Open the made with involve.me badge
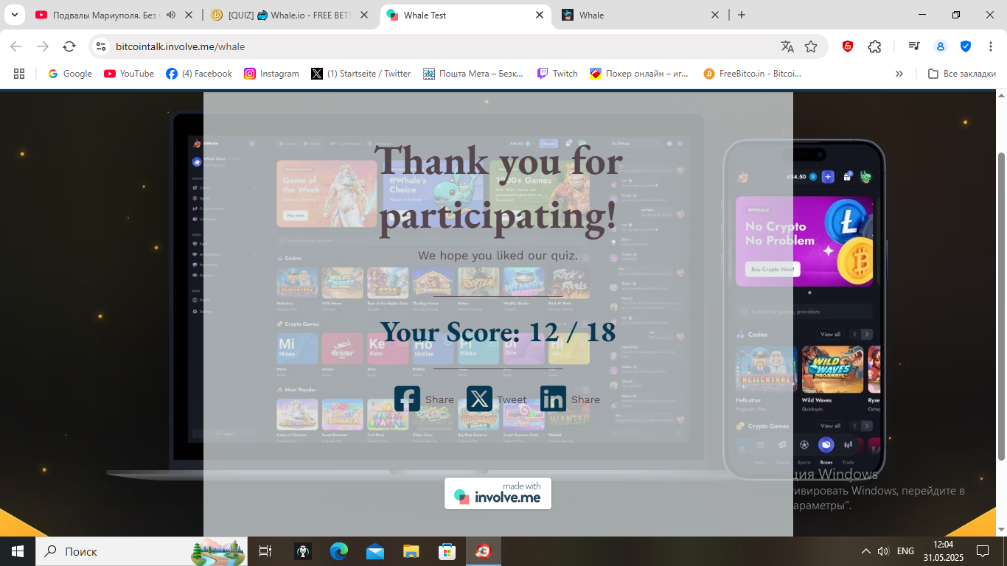This screenshot has width=1007, height=566. (498, 493)
